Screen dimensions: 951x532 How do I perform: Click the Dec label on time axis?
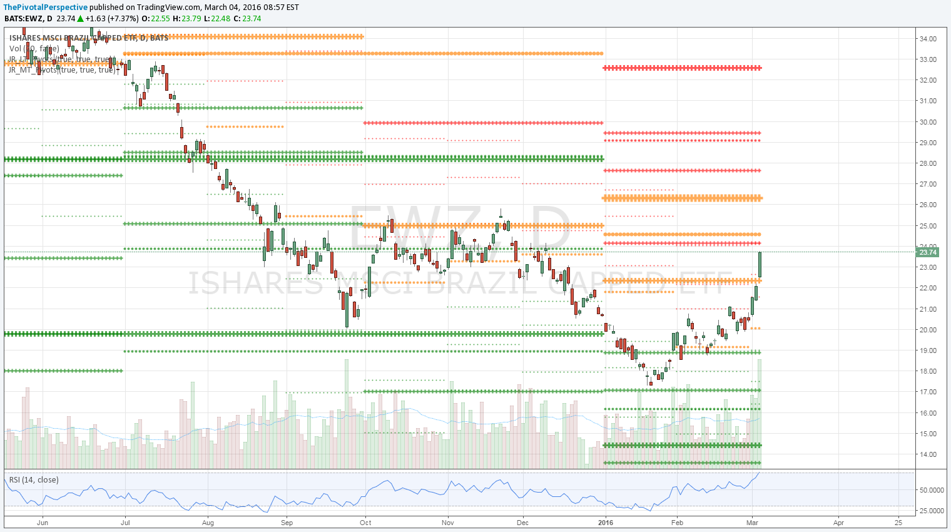point(522,523)
